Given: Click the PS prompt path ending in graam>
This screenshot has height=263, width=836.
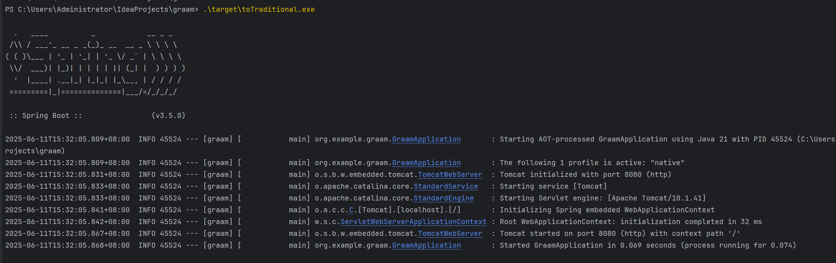Looking at the screenshot, I should (x=101, y=10).
